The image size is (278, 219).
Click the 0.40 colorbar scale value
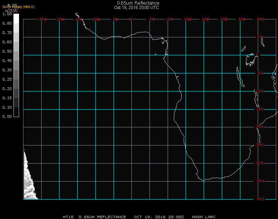7,61
